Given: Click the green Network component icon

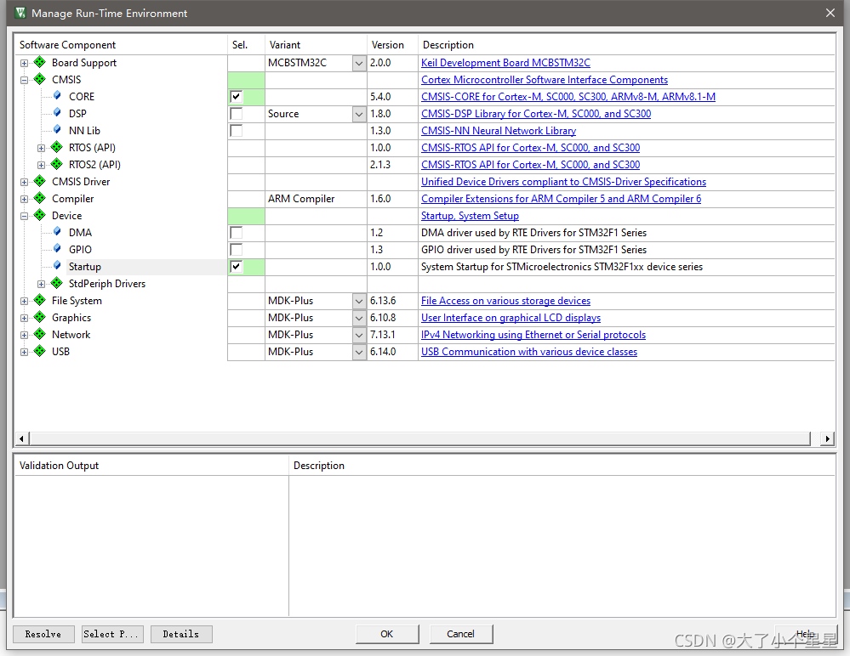Looking at the screenshot, I should pos(40,334).
